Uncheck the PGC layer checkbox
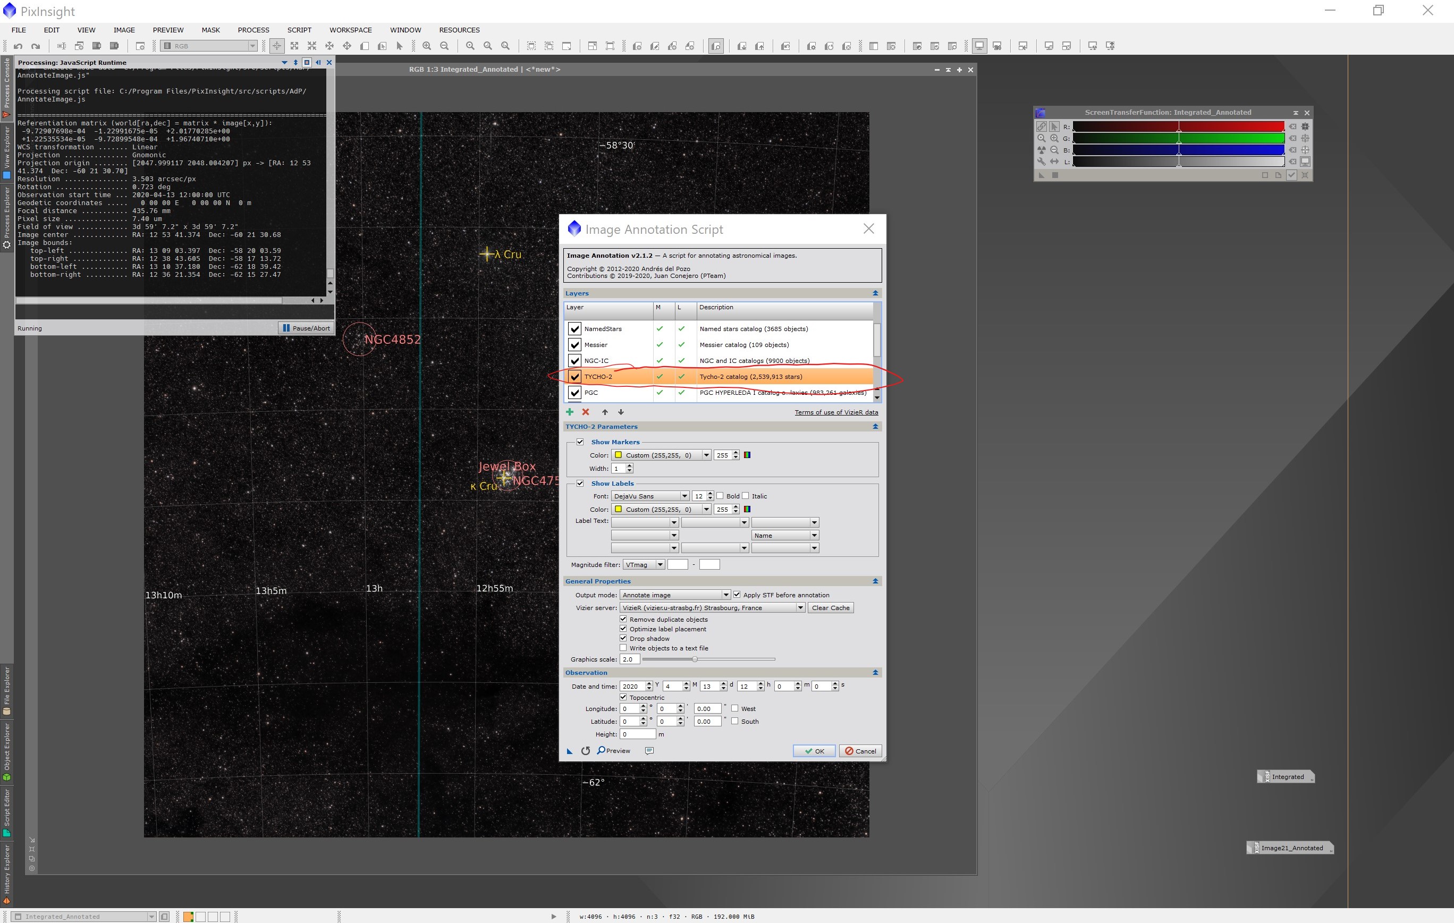 pos(574,392)
